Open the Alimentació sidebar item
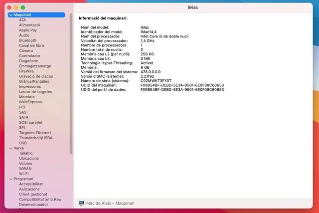Image resolution: width=319 pixels, height=213 pixels. [x=29, y=25]
